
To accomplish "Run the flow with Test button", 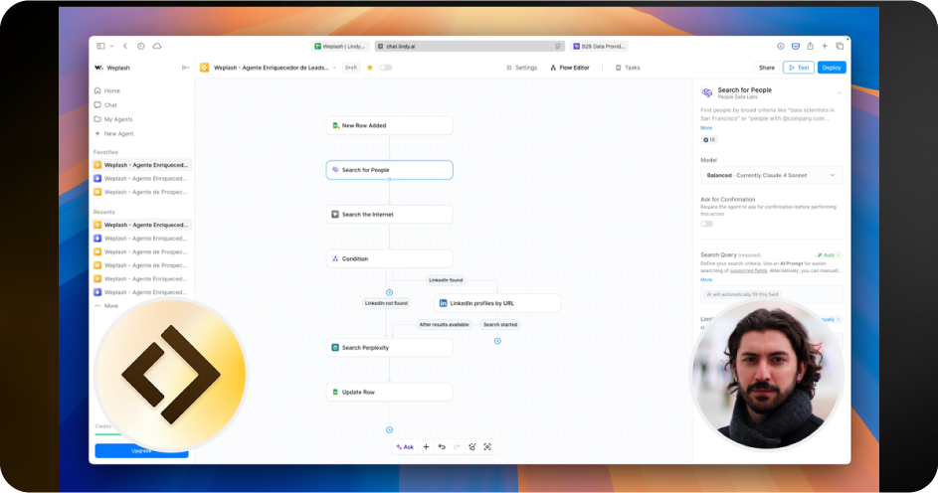I will click(x=799, y=68).
